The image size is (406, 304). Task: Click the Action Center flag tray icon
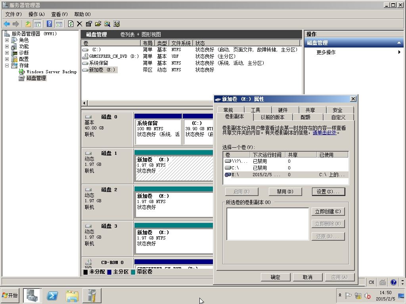[x=348, y=295]
